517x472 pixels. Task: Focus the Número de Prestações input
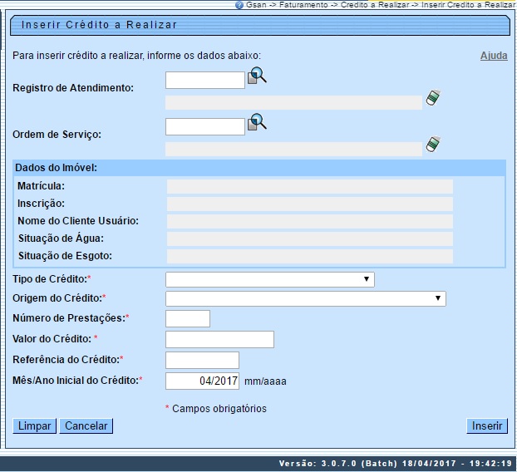click(188, 319)
